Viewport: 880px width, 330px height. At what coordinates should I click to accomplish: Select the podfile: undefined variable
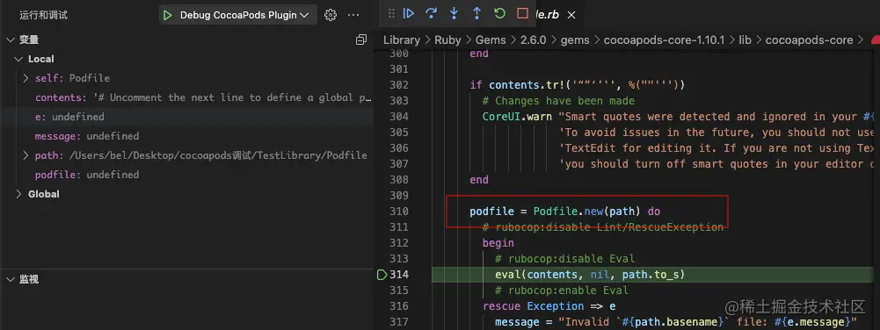pos(187,175)
